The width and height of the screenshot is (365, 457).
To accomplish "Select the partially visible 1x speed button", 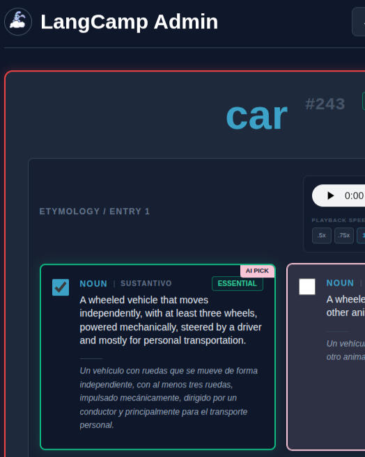I will tap(362, 236).
